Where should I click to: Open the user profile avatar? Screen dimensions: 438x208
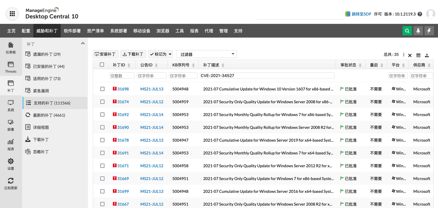pyautogui.click(x=430, y=14)
